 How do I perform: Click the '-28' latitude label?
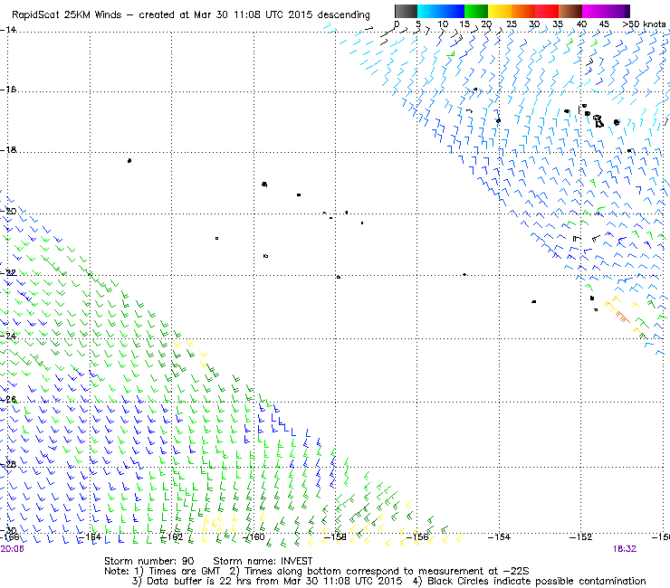[x=8, y=464]
